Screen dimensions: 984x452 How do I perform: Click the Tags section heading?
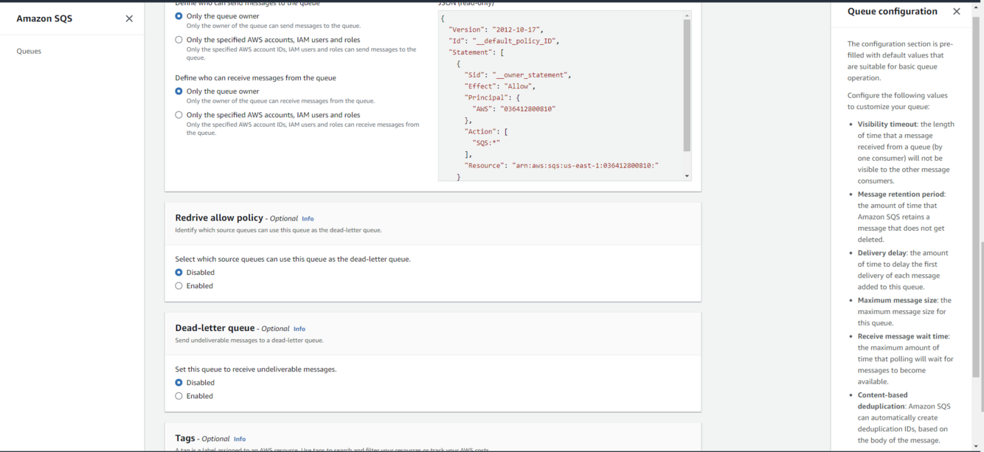185,438
